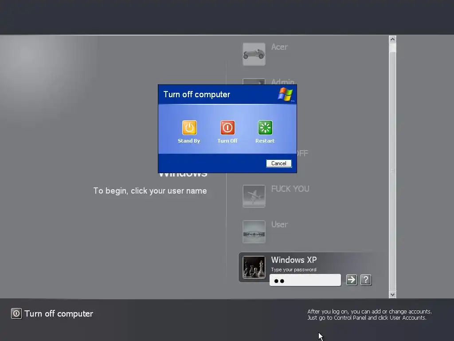The image size is (454, 341).
Task: Click 'To begin, click your user name' text
Action: tap(150, 191)
